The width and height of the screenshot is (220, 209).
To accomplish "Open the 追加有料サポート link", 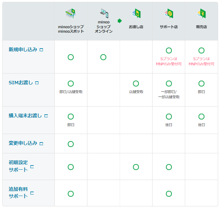I will (18, 193).
